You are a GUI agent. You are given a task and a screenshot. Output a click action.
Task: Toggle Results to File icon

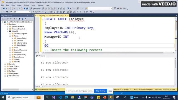point(74,12)
